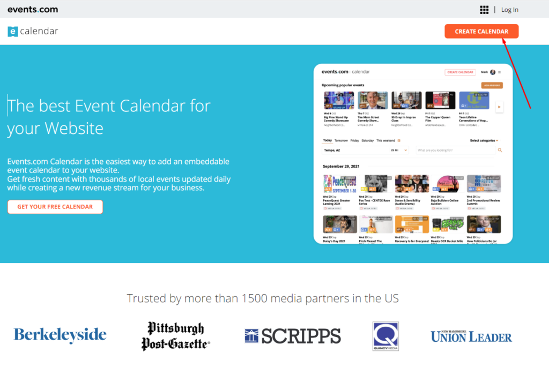Click the blue 'e' calendar logo icon
The height and width of the screenshot is (375, 549).
click(13, 32)
